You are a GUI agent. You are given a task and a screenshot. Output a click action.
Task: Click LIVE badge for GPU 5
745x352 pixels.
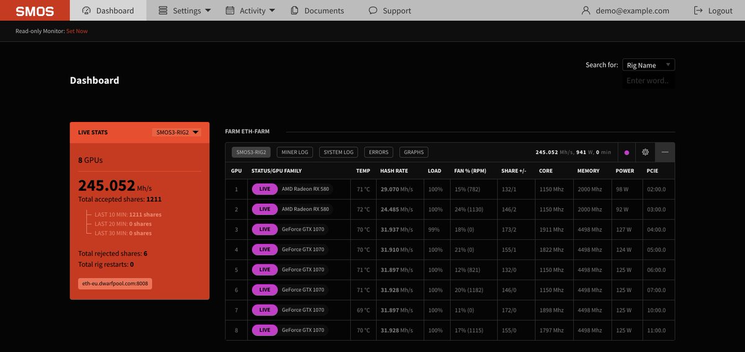[x=265, y=270]
